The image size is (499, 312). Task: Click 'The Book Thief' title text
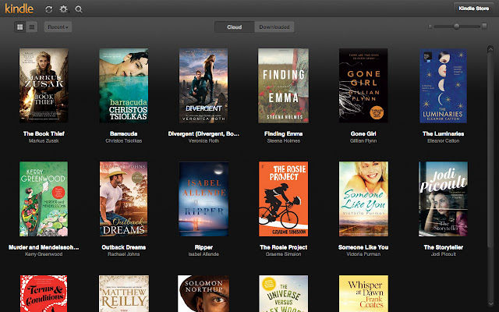(44, 133)
